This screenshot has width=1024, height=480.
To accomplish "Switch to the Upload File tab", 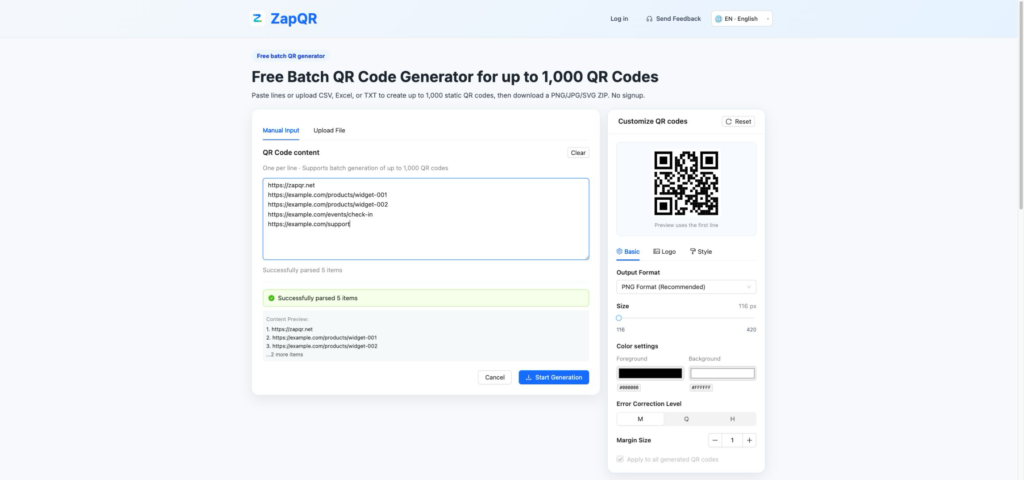I will pyautogui.click(x=329, y=130).
